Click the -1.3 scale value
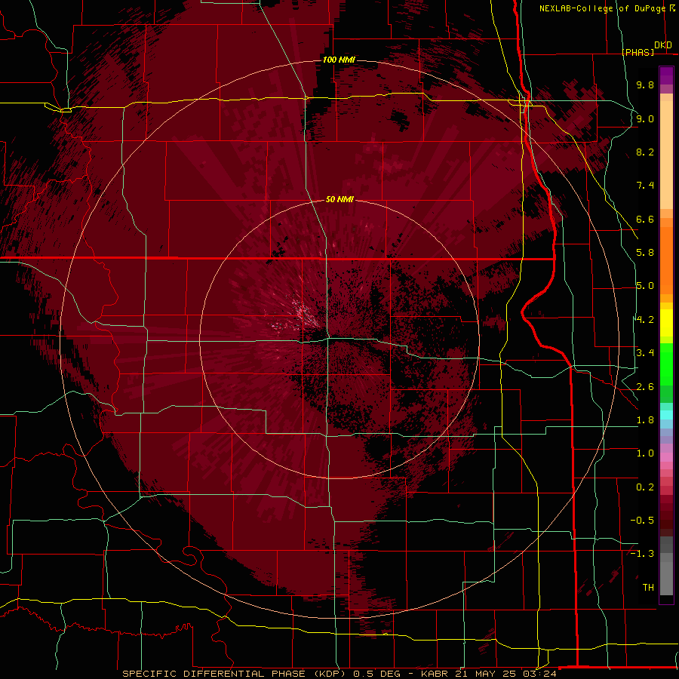 [642, 554]
